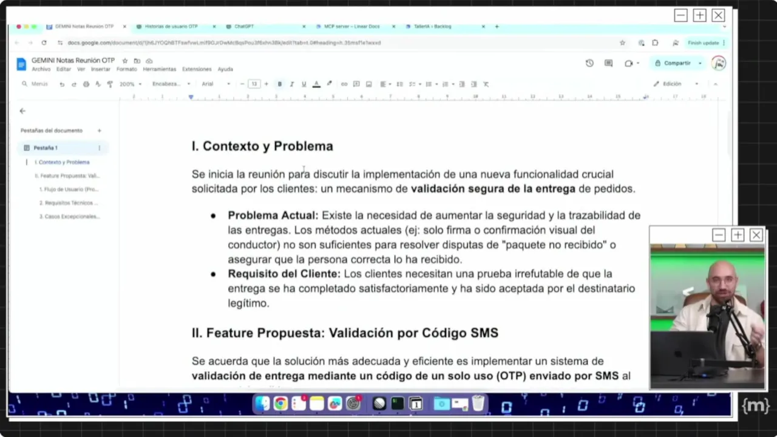The height and width of the screenshot is (437, 777).
Task: Click Finish update in Chrome
Action: (704, 43)
